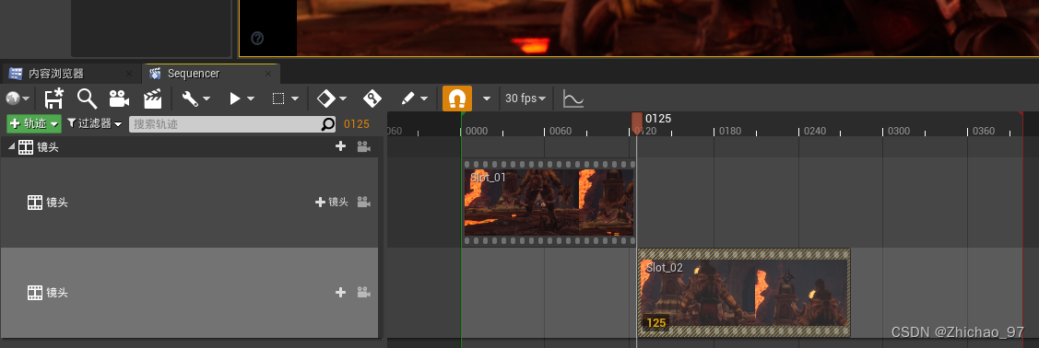Open the wrench general options menu
Viewport: 1039px width, 348px height.
point(196,99)
